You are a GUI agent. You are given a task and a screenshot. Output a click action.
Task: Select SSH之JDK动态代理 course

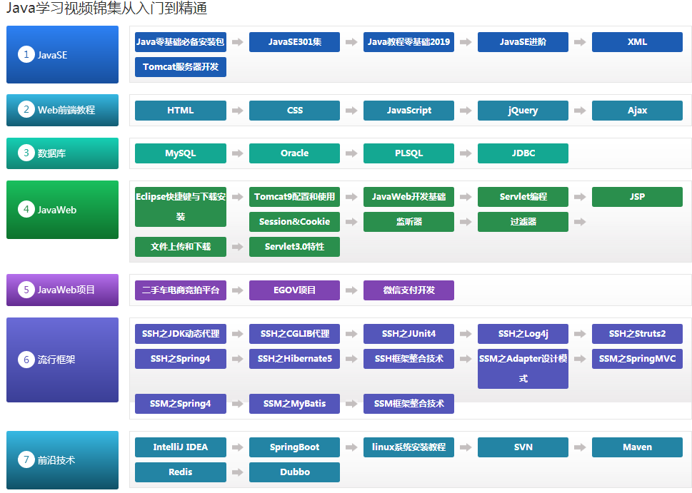[181, 334]
